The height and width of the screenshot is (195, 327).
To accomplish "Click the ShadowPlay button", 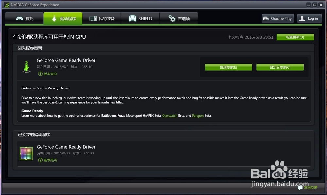I will pos(278,19).
